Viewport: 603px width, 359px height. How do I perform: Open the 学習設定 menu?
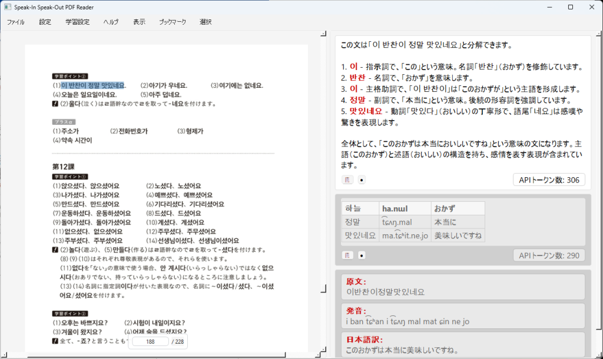pos(77,21)
